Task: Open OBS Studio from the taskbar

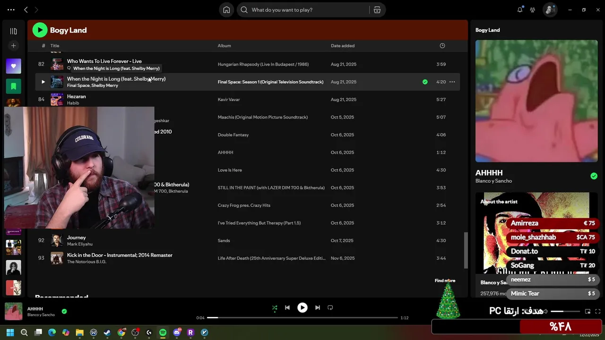Action: tap(135, 332)
